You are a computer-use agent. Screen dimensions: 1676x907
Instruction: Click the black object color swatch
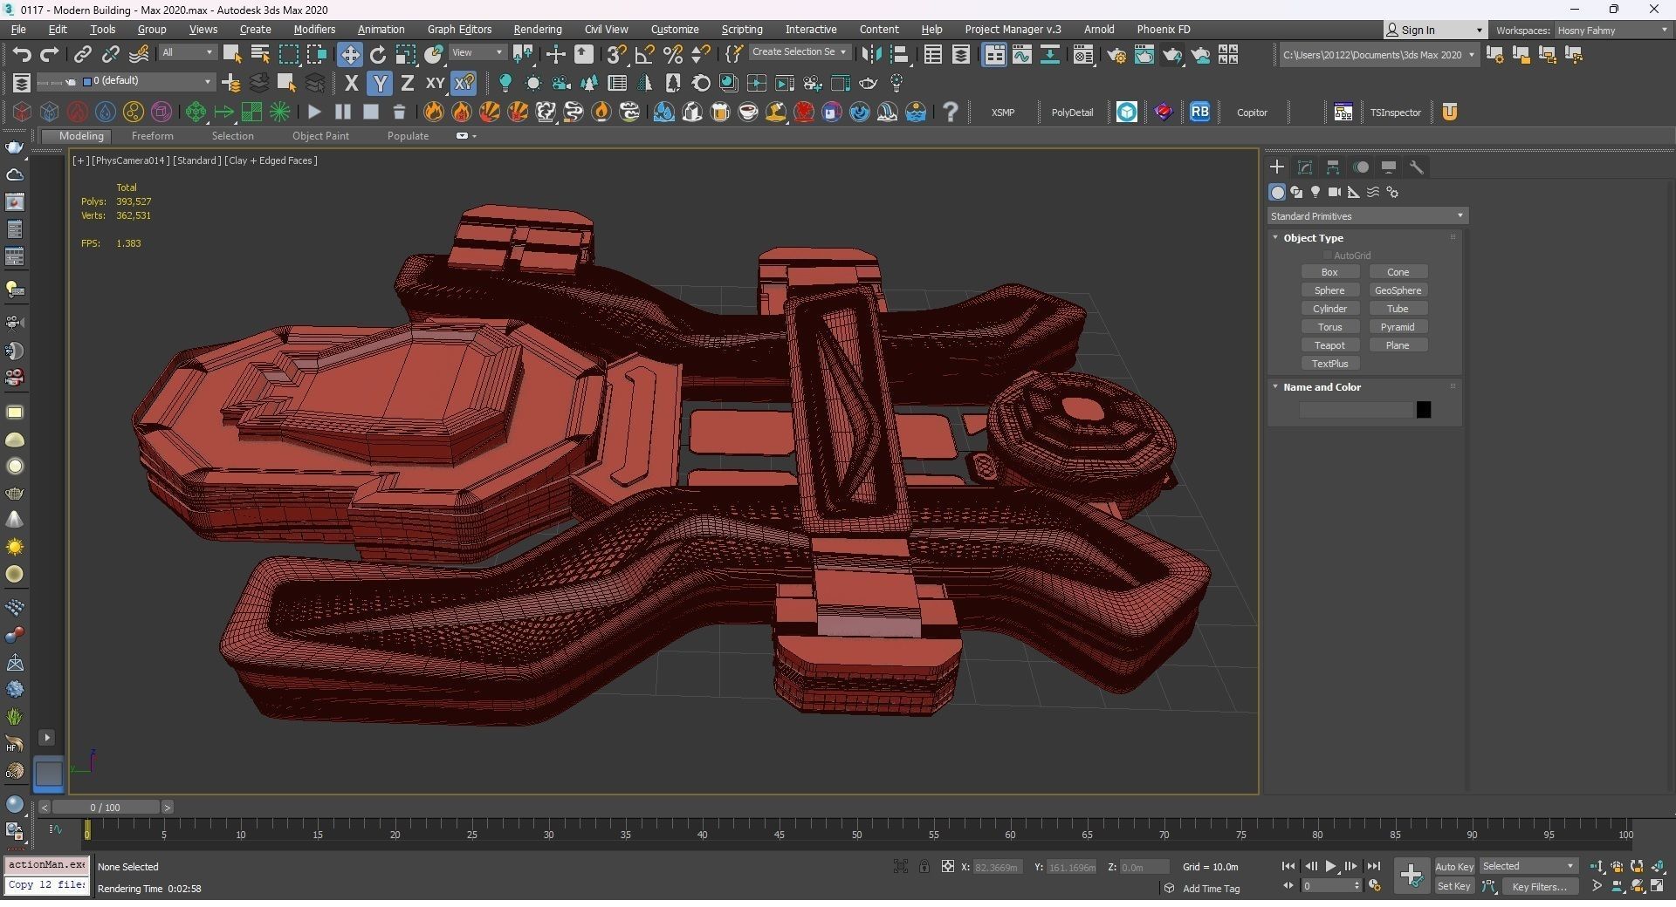1423,410
